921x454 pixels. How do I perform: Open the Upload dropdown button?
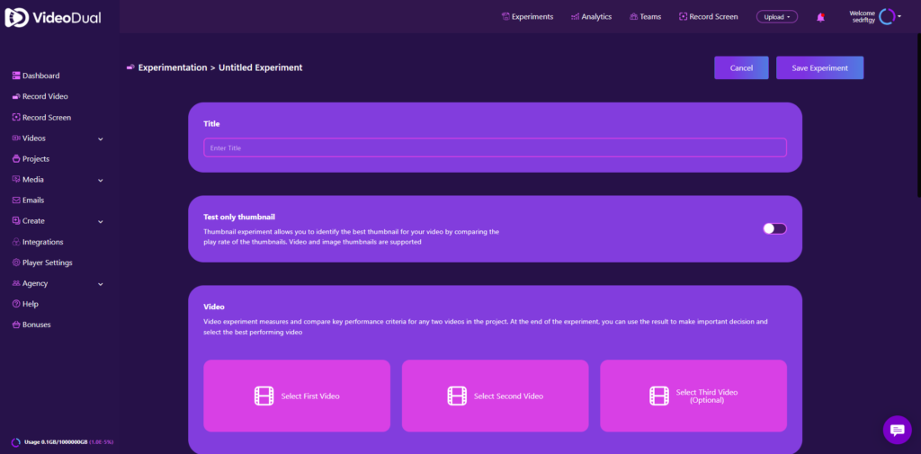pos(776,17)
